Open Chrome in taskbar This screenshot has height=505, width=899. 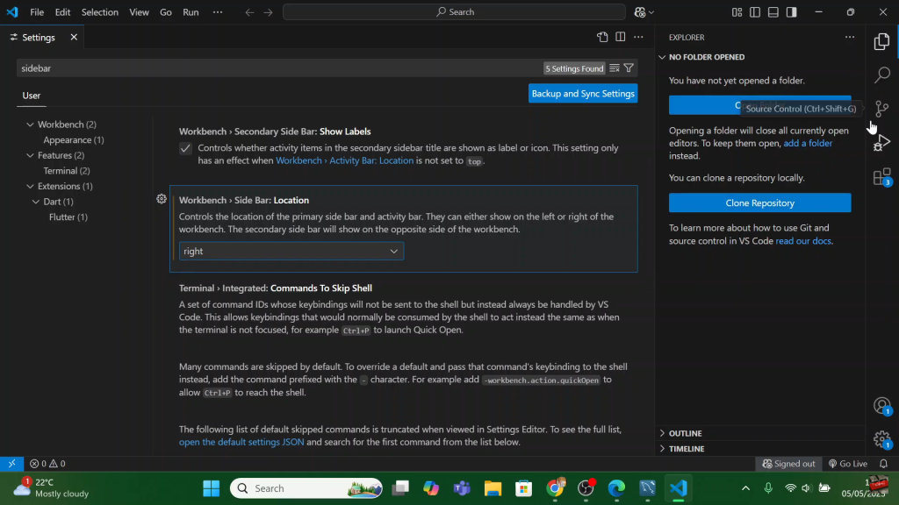[555, 488]
